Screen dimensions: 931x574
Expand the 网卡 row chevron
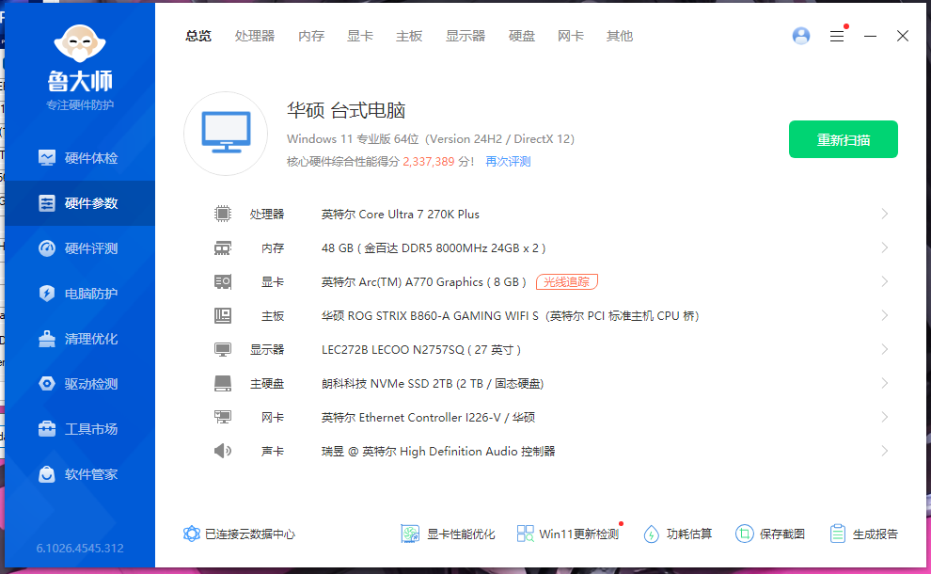click(885, 417)
